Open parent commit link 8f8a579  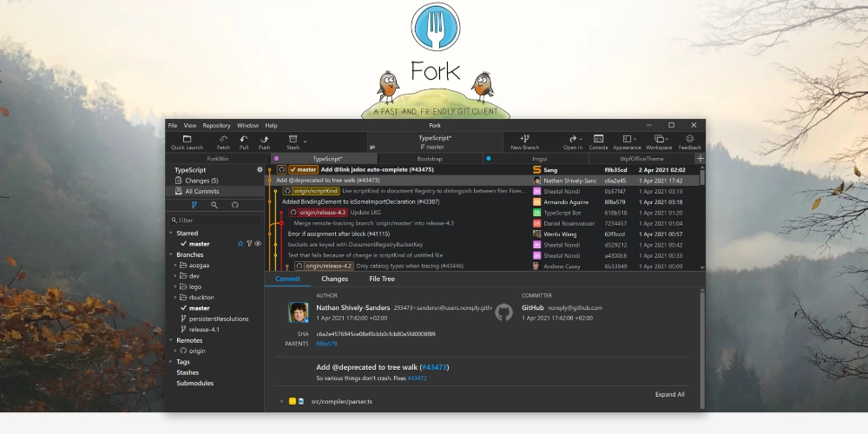tap(326, 344)
